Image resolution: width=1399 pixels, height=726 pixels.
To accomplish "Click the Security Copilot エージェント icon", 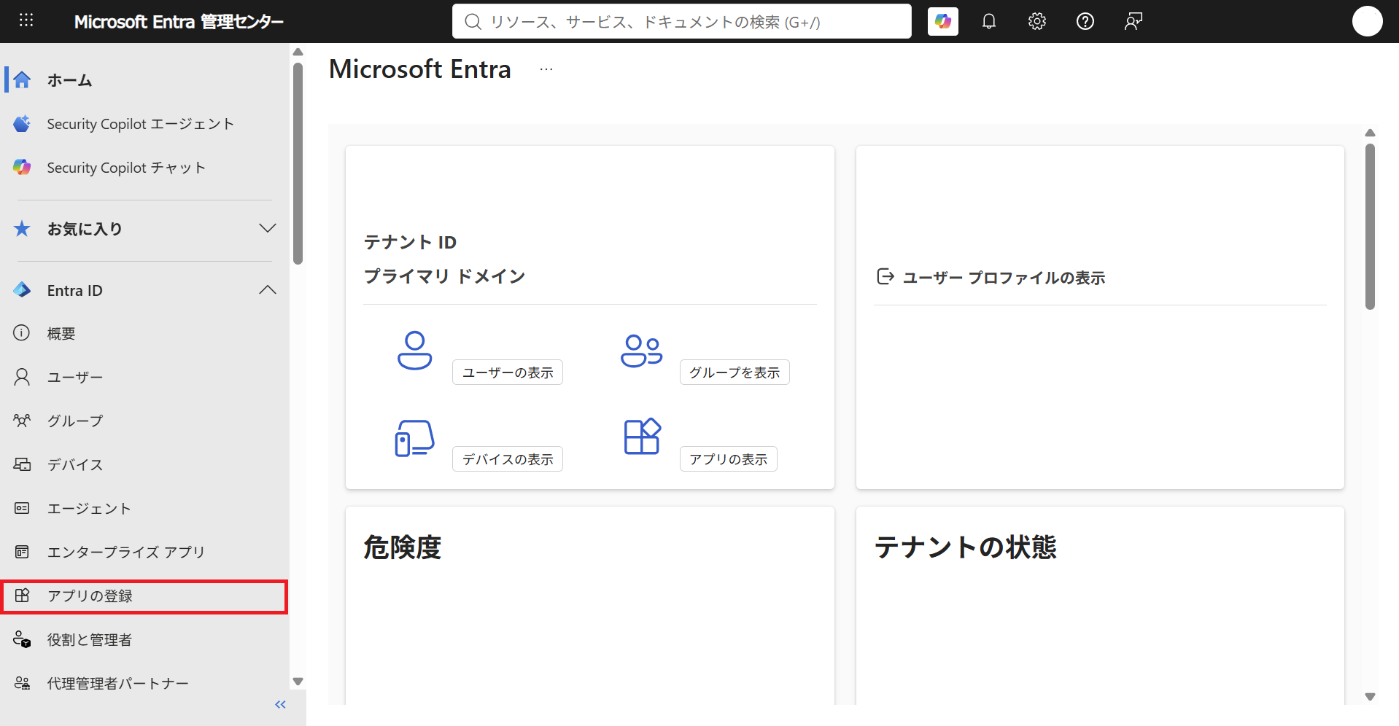I will click(x=22, y=123).
